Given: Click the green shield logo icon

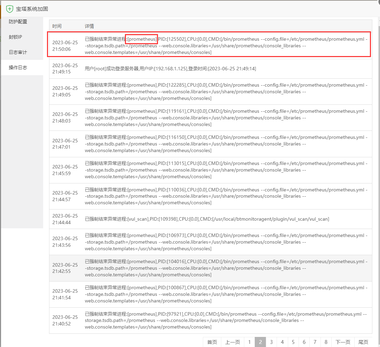Looking at the screenshot, I should click(x=10, y=9).
